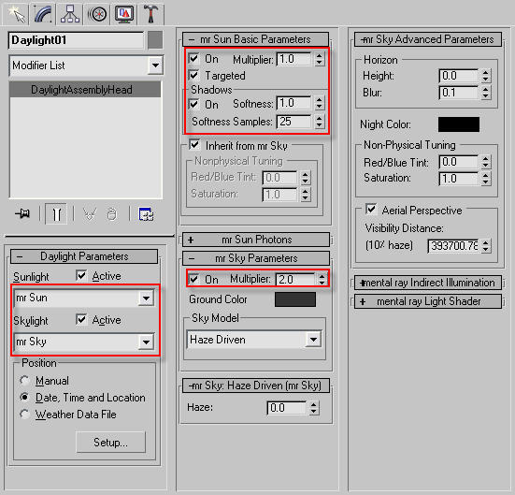The height and width of the screenshot is (495, 515).
Task: Collapse the mr Sky Parameters rollout
Action: pos(256,258)
